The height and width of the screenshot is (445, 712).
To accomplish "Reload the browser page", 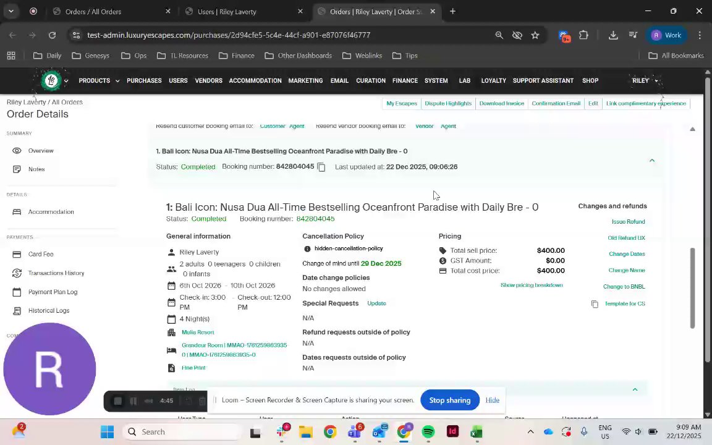I will pyautogui.click(x=52, y=35).
